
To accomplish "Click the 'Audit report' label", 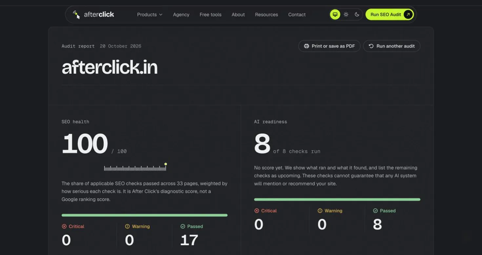I will click(78, 46).
